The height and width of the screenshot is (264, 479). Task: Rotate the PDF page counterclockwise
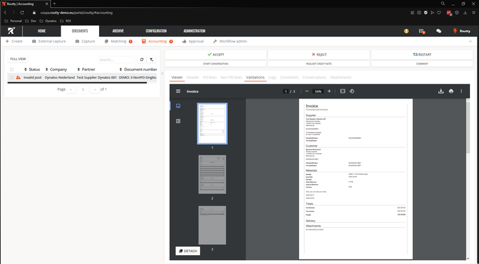point(352,91)
